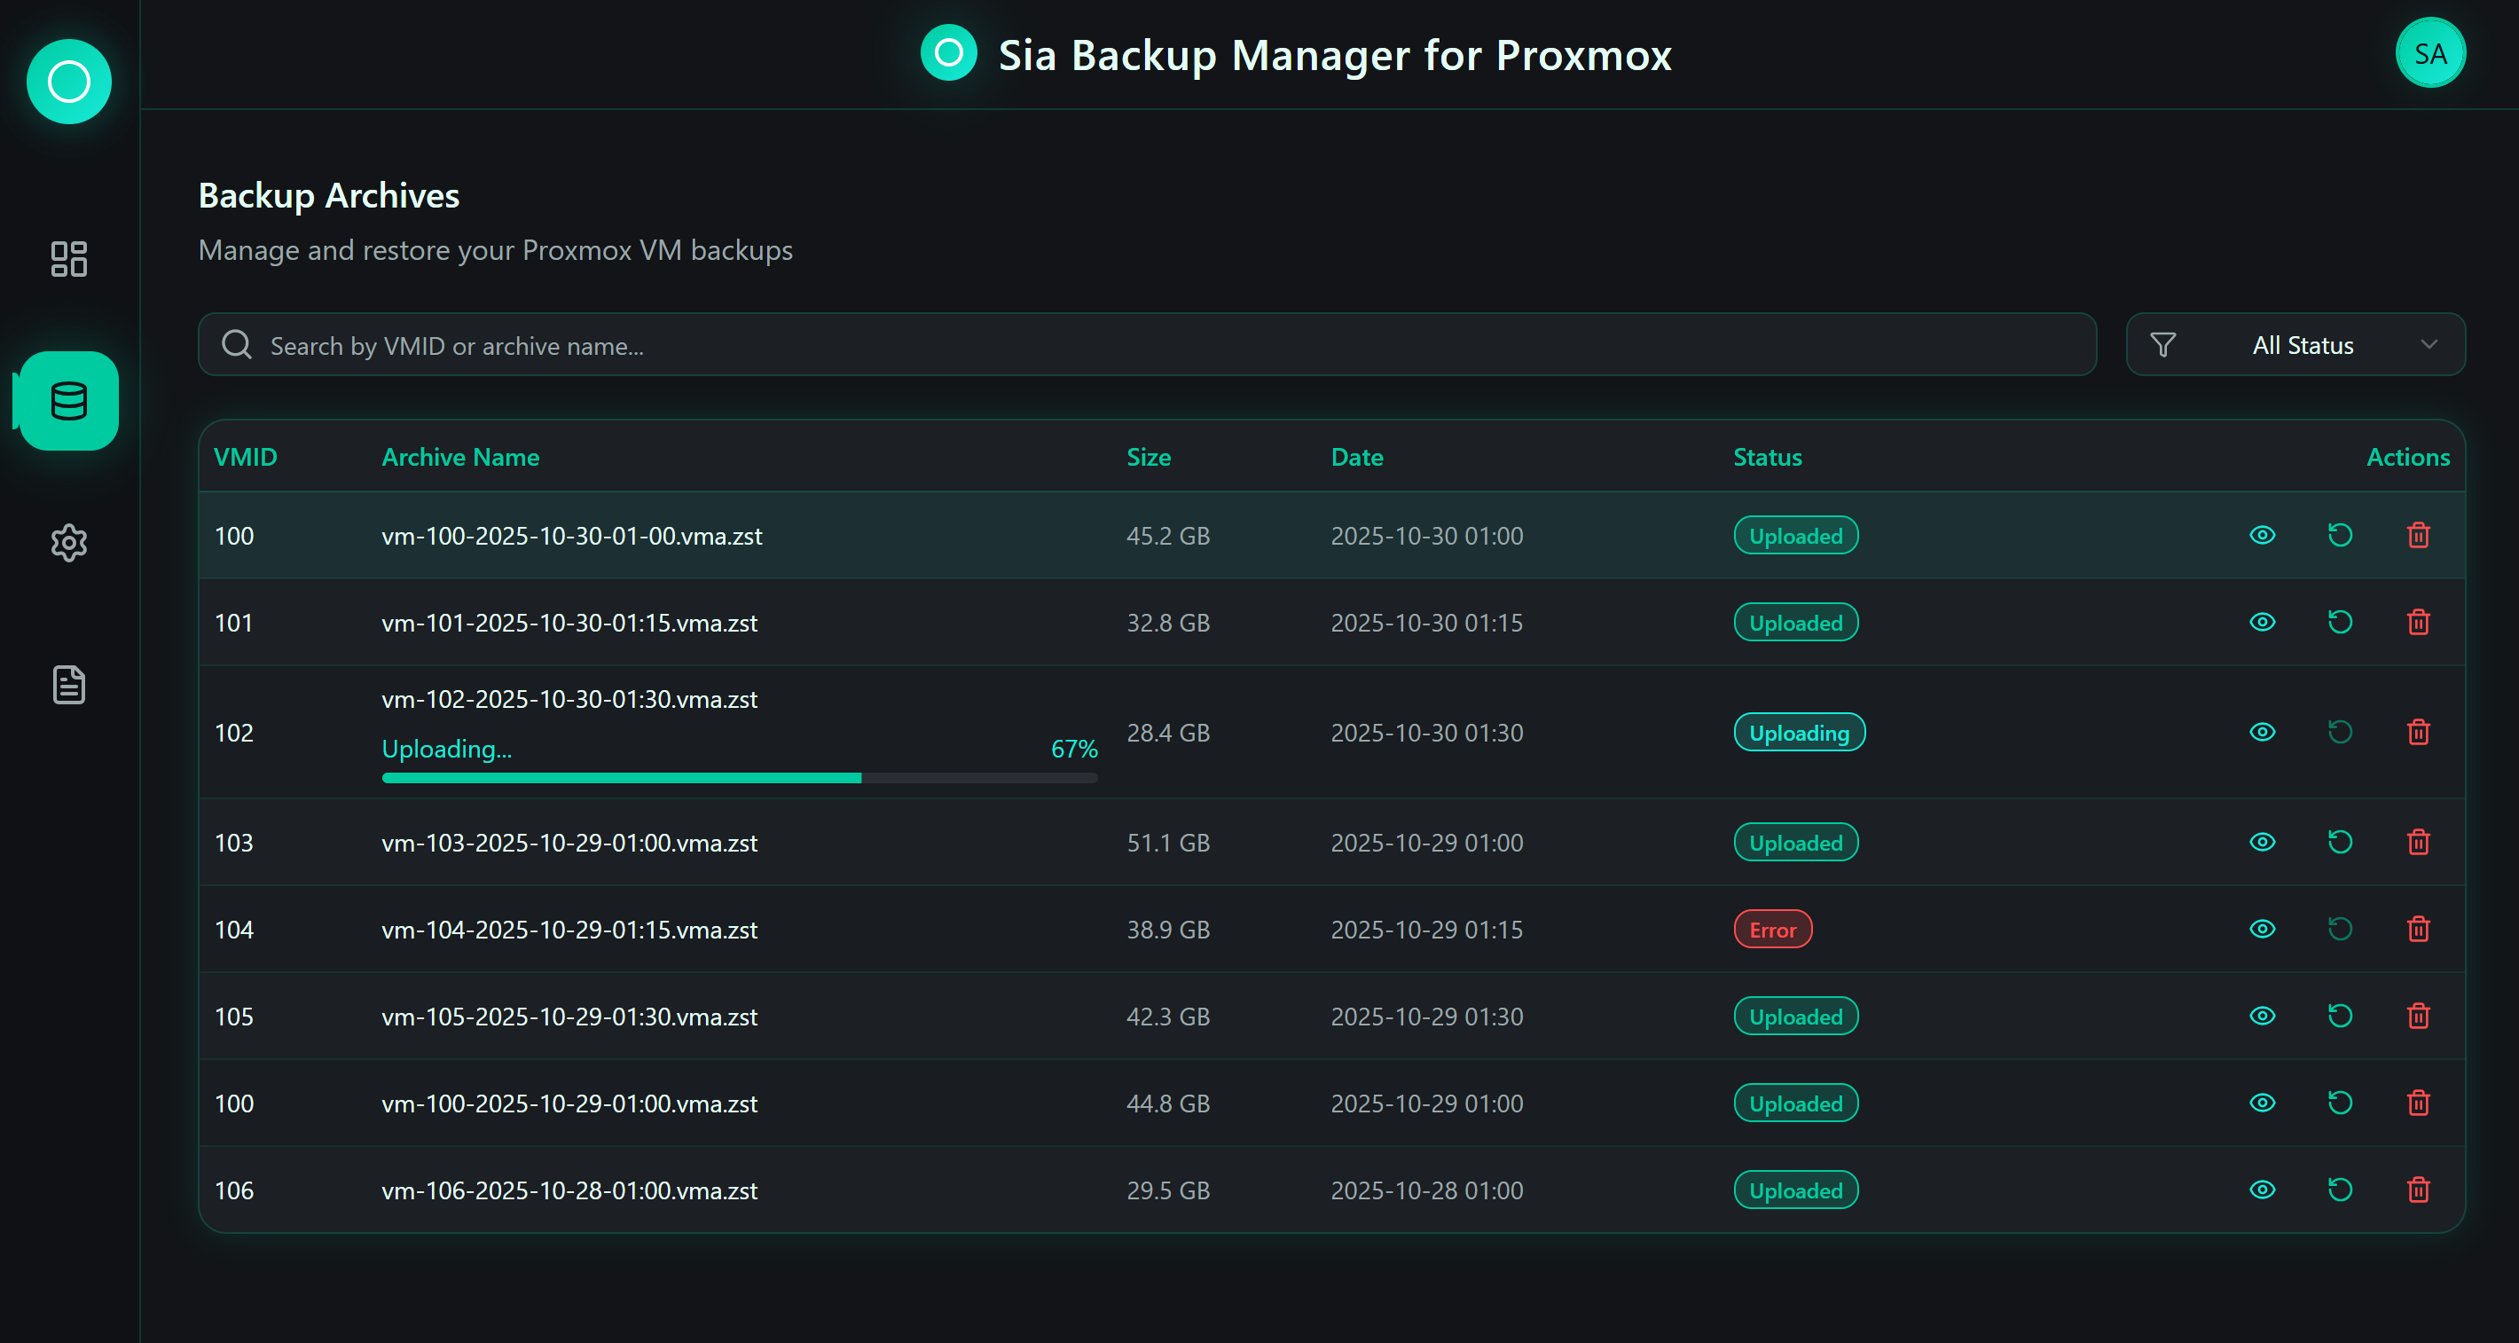
Task: Open the settings gear in sidebar
Action: tap(68, 542)
